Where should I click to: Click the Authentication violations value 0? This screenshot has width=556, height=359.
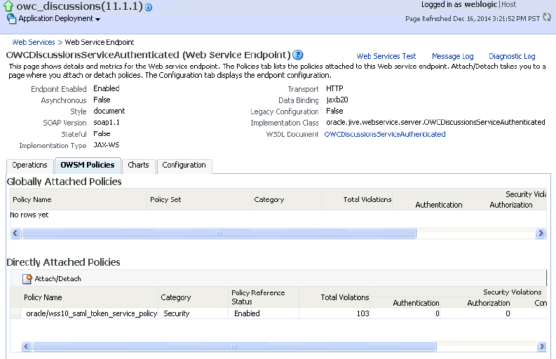pyautogui.click(x=438, y=313)
